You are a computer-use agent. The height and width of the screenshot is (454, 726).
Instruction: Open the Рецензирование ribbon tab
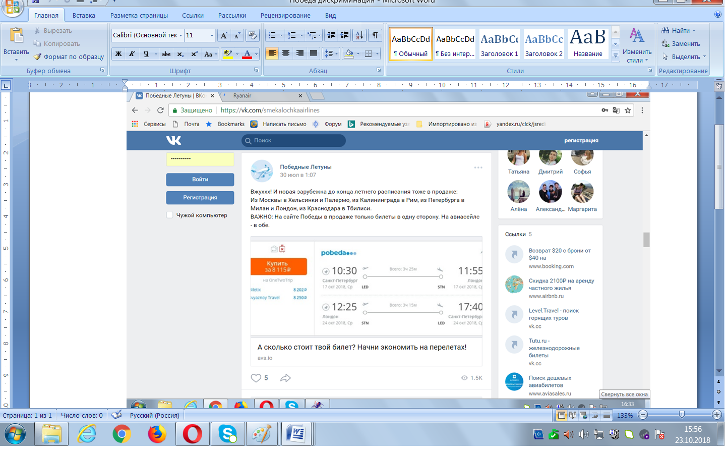tap(285, 15)
